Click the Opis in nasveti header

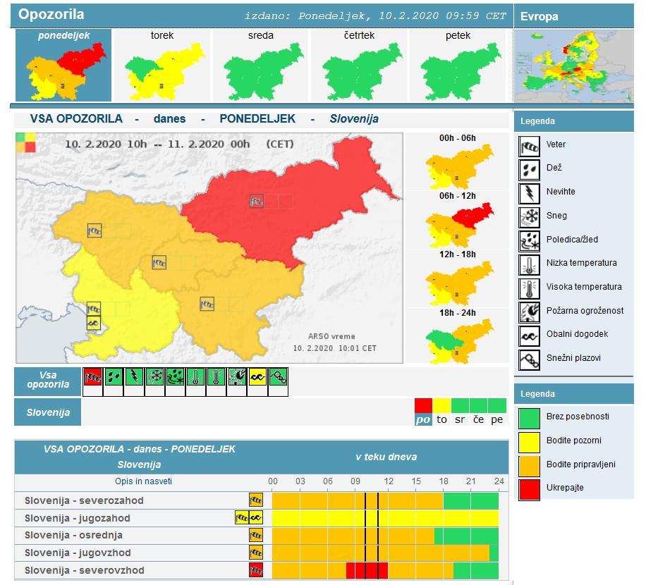(143, 481)
